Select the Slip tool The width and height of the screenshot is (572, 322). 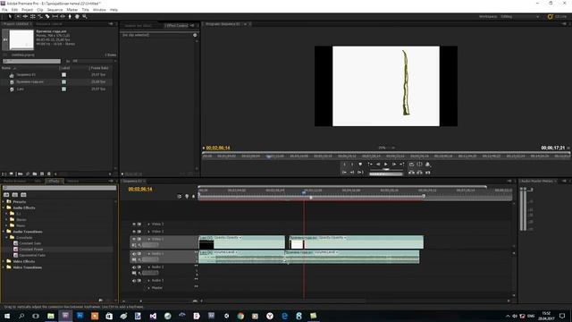coord(55,16)
